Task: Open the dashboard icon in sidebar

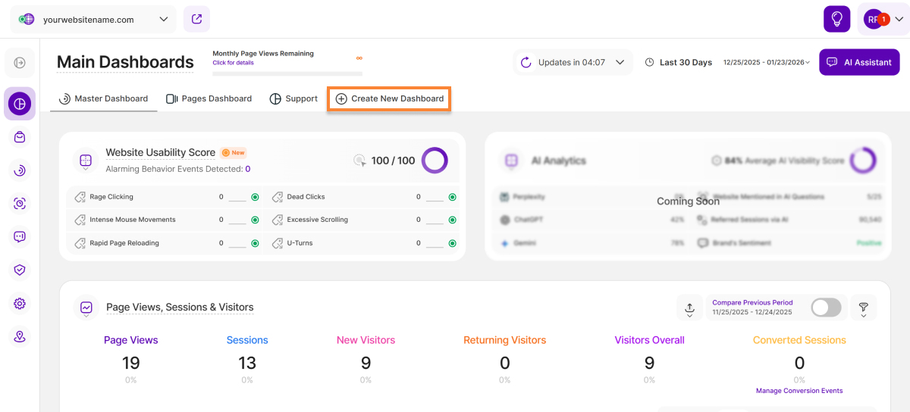Action: 20,104
